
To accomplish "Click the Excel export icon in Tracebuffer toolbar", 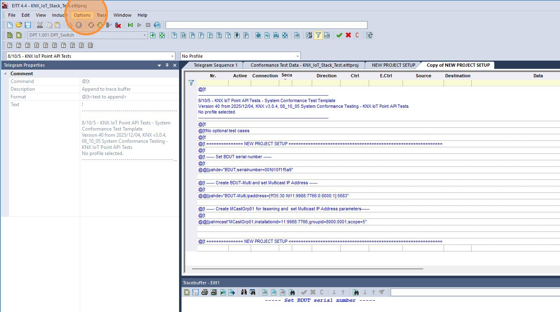I will (187, 292).
